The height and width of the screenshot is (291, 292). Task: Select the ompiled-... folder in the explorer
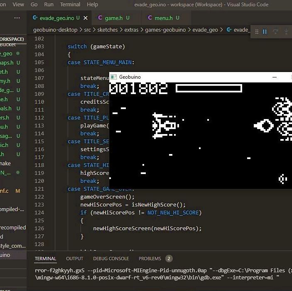click(x=12, y=209)
